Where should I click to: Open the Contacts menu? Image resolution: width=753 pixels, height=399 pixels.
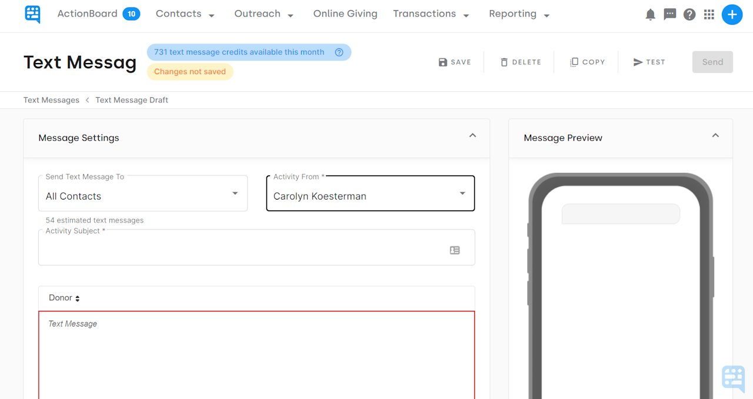pos(185,14)
